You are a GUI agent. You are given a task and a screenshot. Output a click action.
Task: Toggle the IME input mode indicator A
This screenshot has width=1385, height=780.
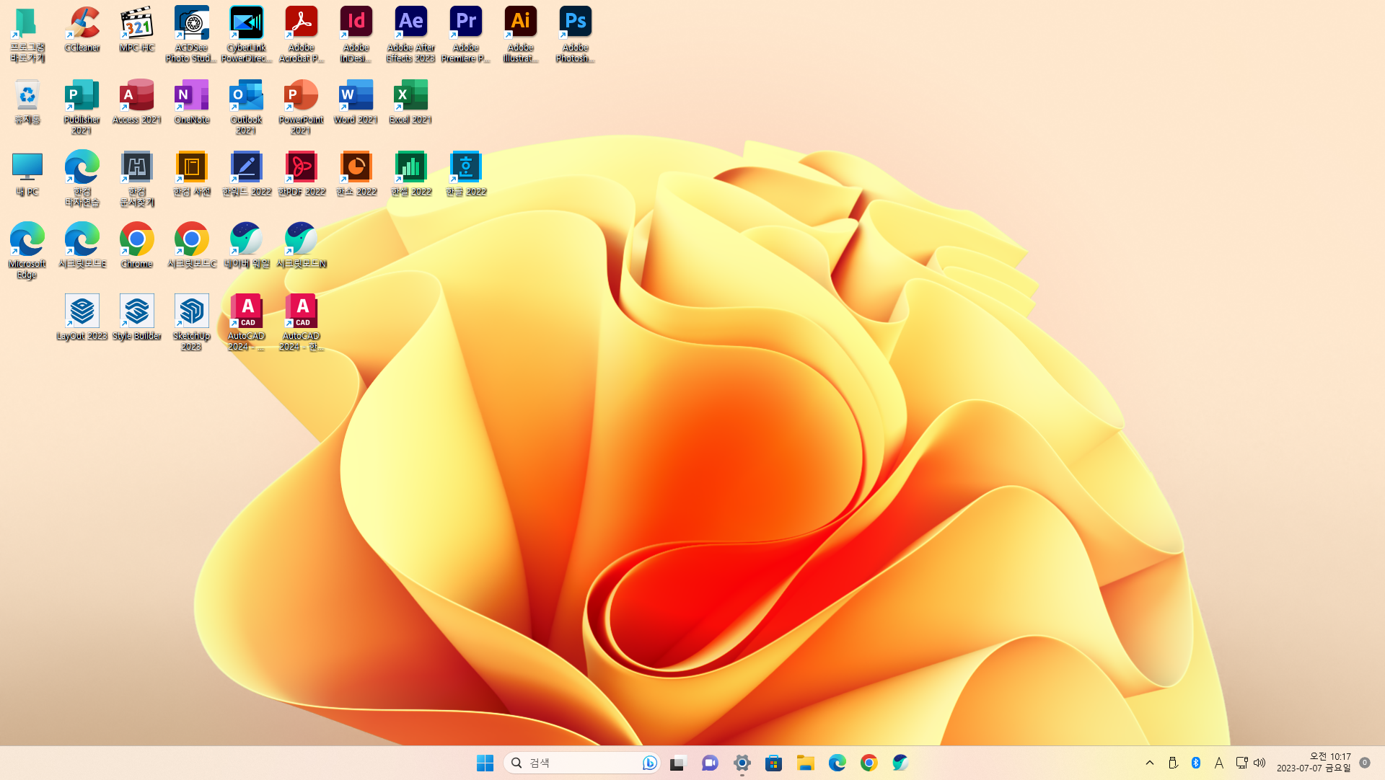click(1219, 763)
